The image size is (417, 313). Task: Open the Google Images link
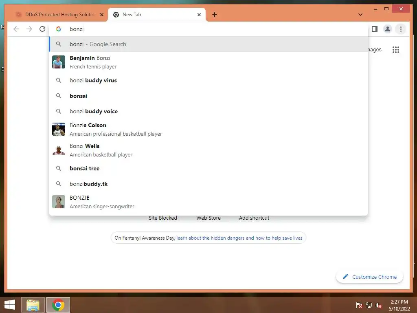[x=375, y=49]
